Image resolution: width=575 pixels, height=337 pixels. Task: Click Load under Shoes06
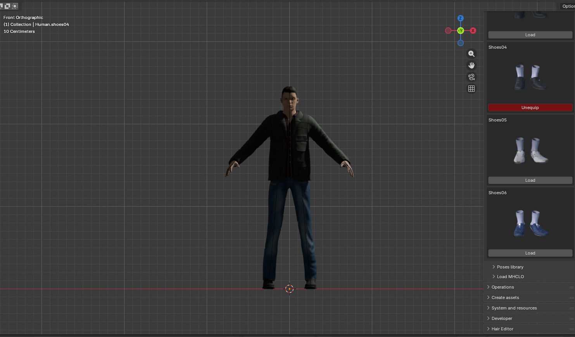530,253
